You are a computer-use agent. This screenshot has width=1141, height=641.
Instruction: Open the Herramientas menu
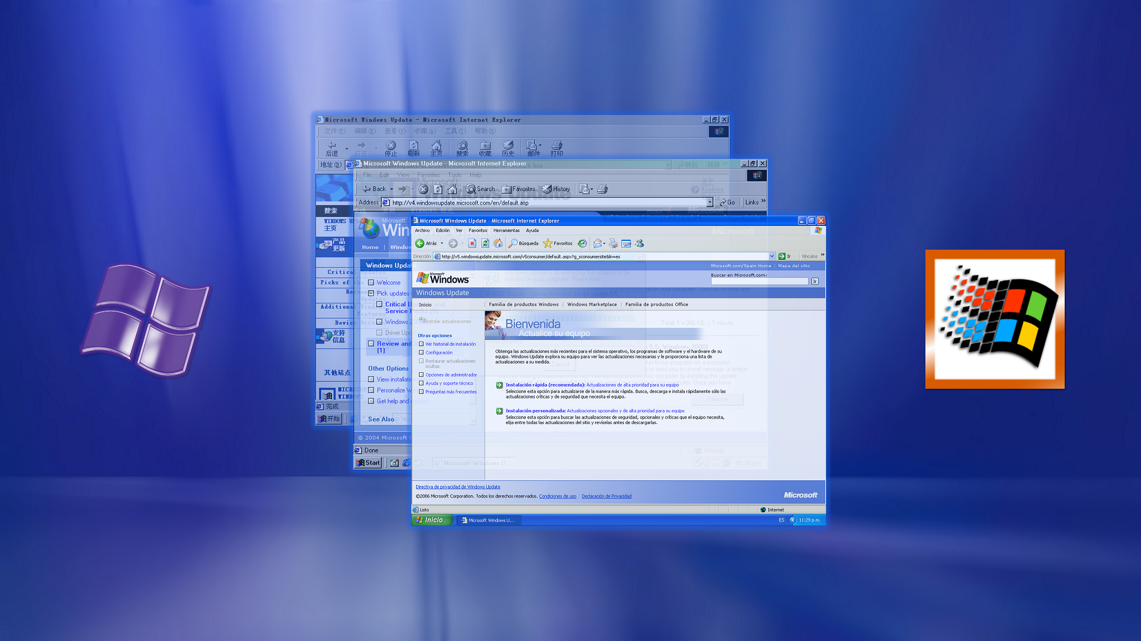point(506,230)
